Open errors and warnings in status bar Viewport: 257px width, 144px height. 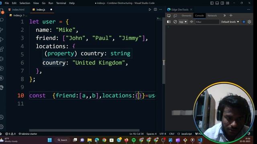10,134
